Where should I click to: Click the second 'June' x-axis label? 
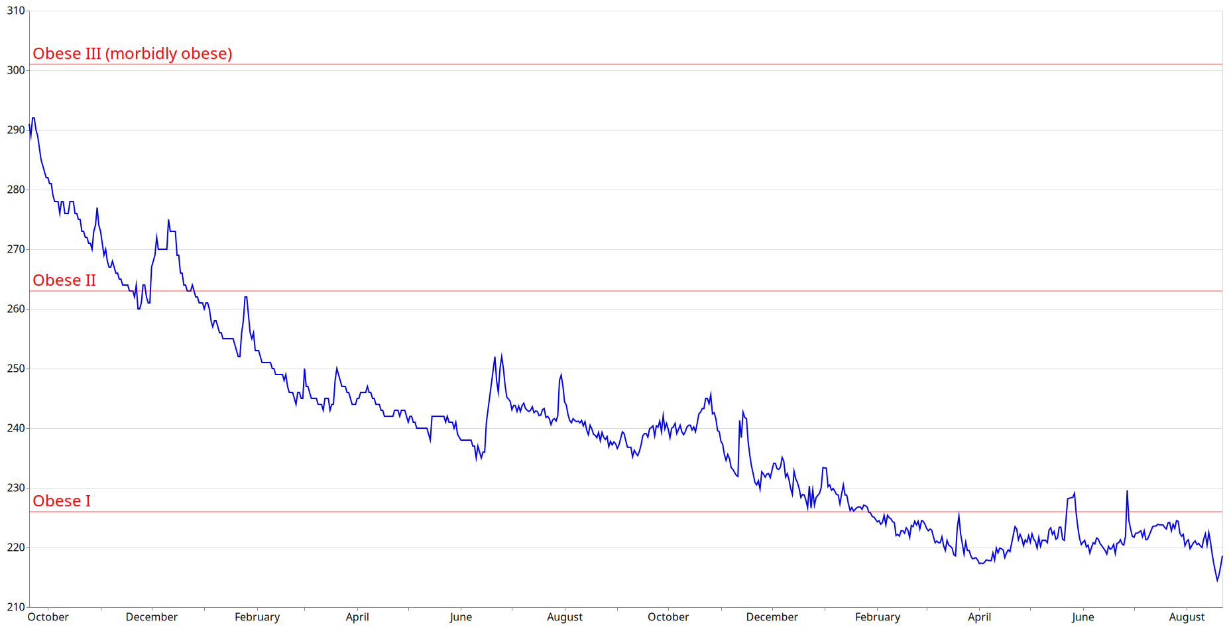point(1083,617)
